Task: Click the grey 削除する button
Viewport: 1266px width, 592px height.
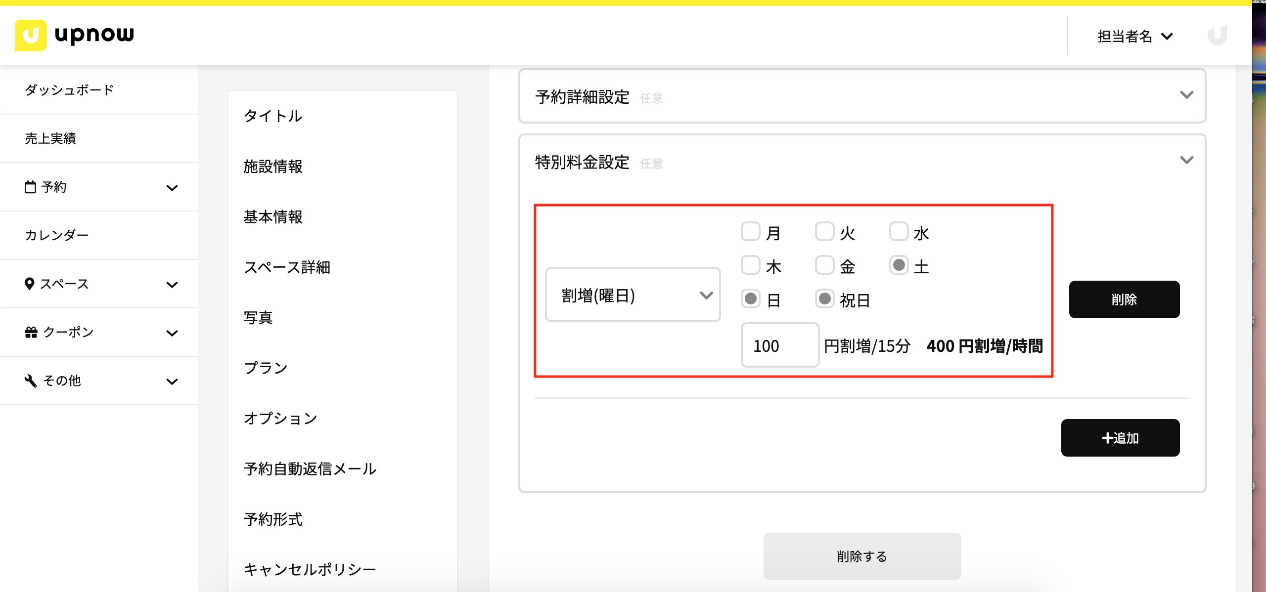Action: click(862, 556)
